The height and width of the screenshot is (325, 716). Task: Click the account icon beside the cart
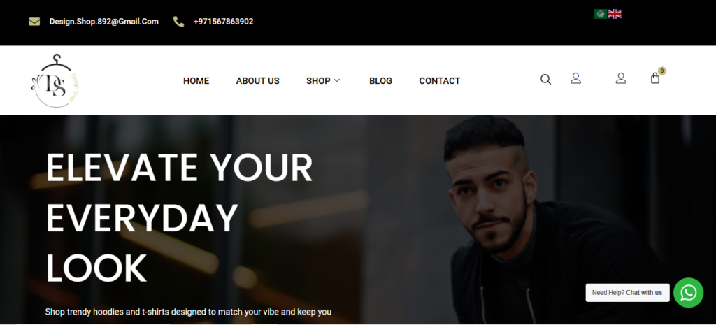621,78
